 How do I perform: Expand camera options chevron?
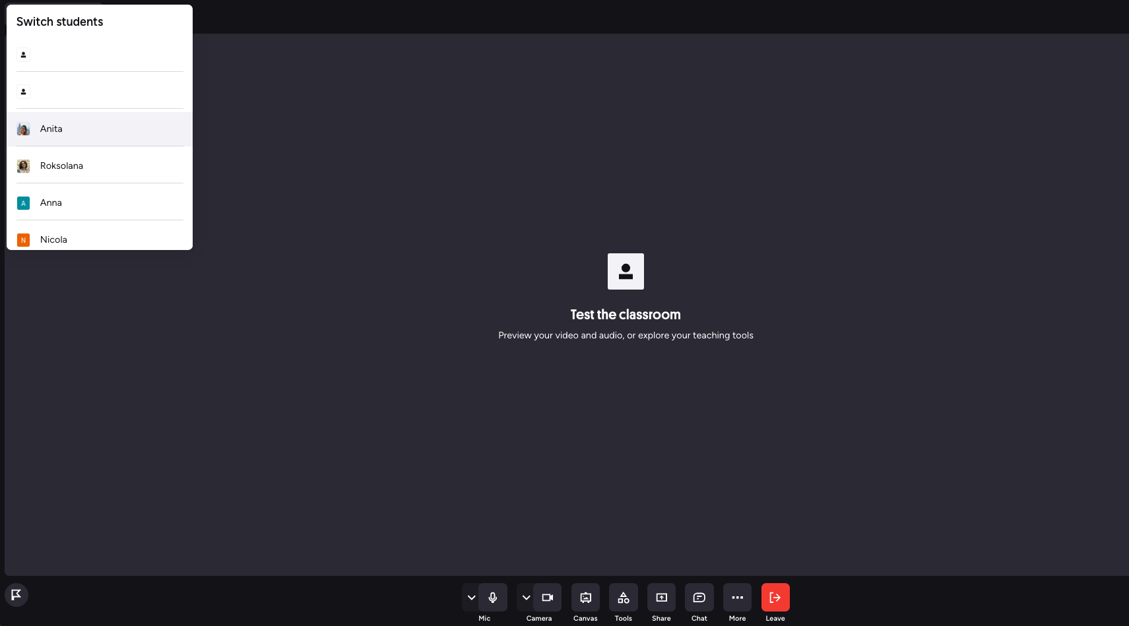click(x=526, y=598)
